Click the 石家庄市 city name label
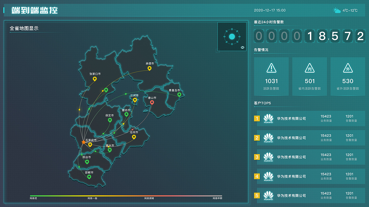 click(91, 140)
